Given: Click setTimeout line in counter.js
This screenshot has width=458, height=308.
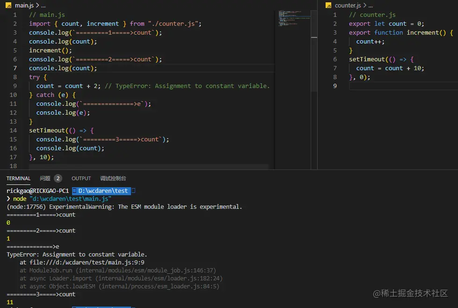Looking at the screenshot, I should point(381,59).
